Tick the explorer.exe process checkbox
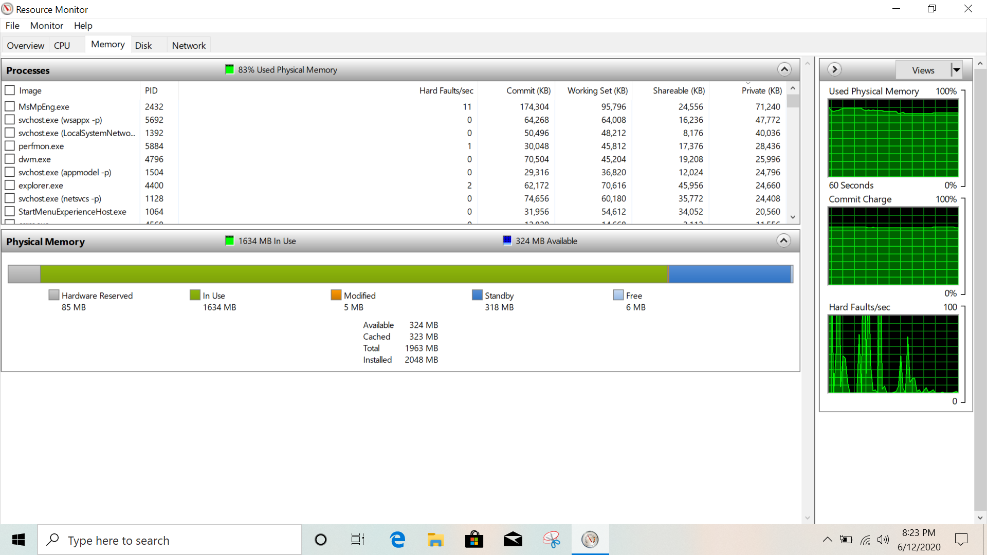This screenshot has height=555, width=987. point(10,185)
